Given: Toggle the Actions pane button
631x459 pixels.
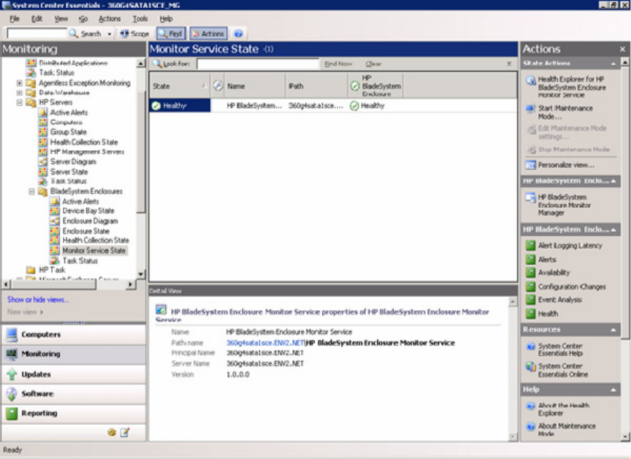Looking at the screenshot, I should pyautogui.click(x=208, y=34).
